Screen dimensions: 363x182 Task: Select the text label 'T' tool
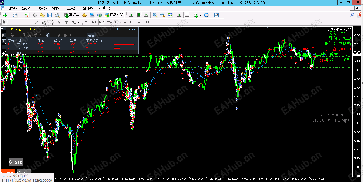(x=66, y=22)
